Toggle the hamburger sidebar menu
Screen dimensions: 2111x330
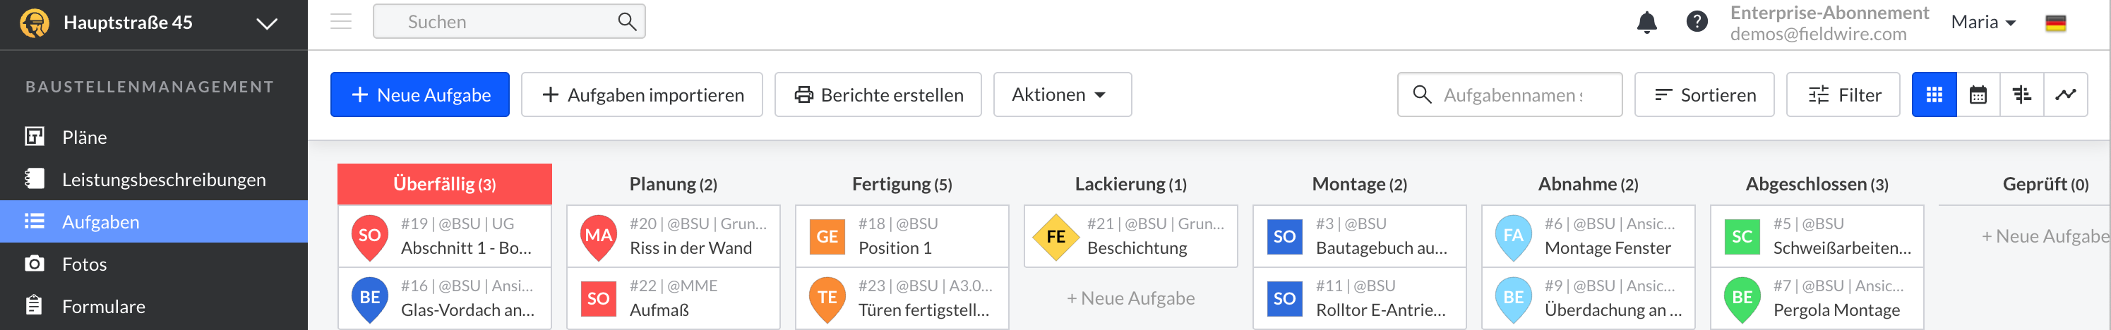pyautogui.click(x=341, y=21)
